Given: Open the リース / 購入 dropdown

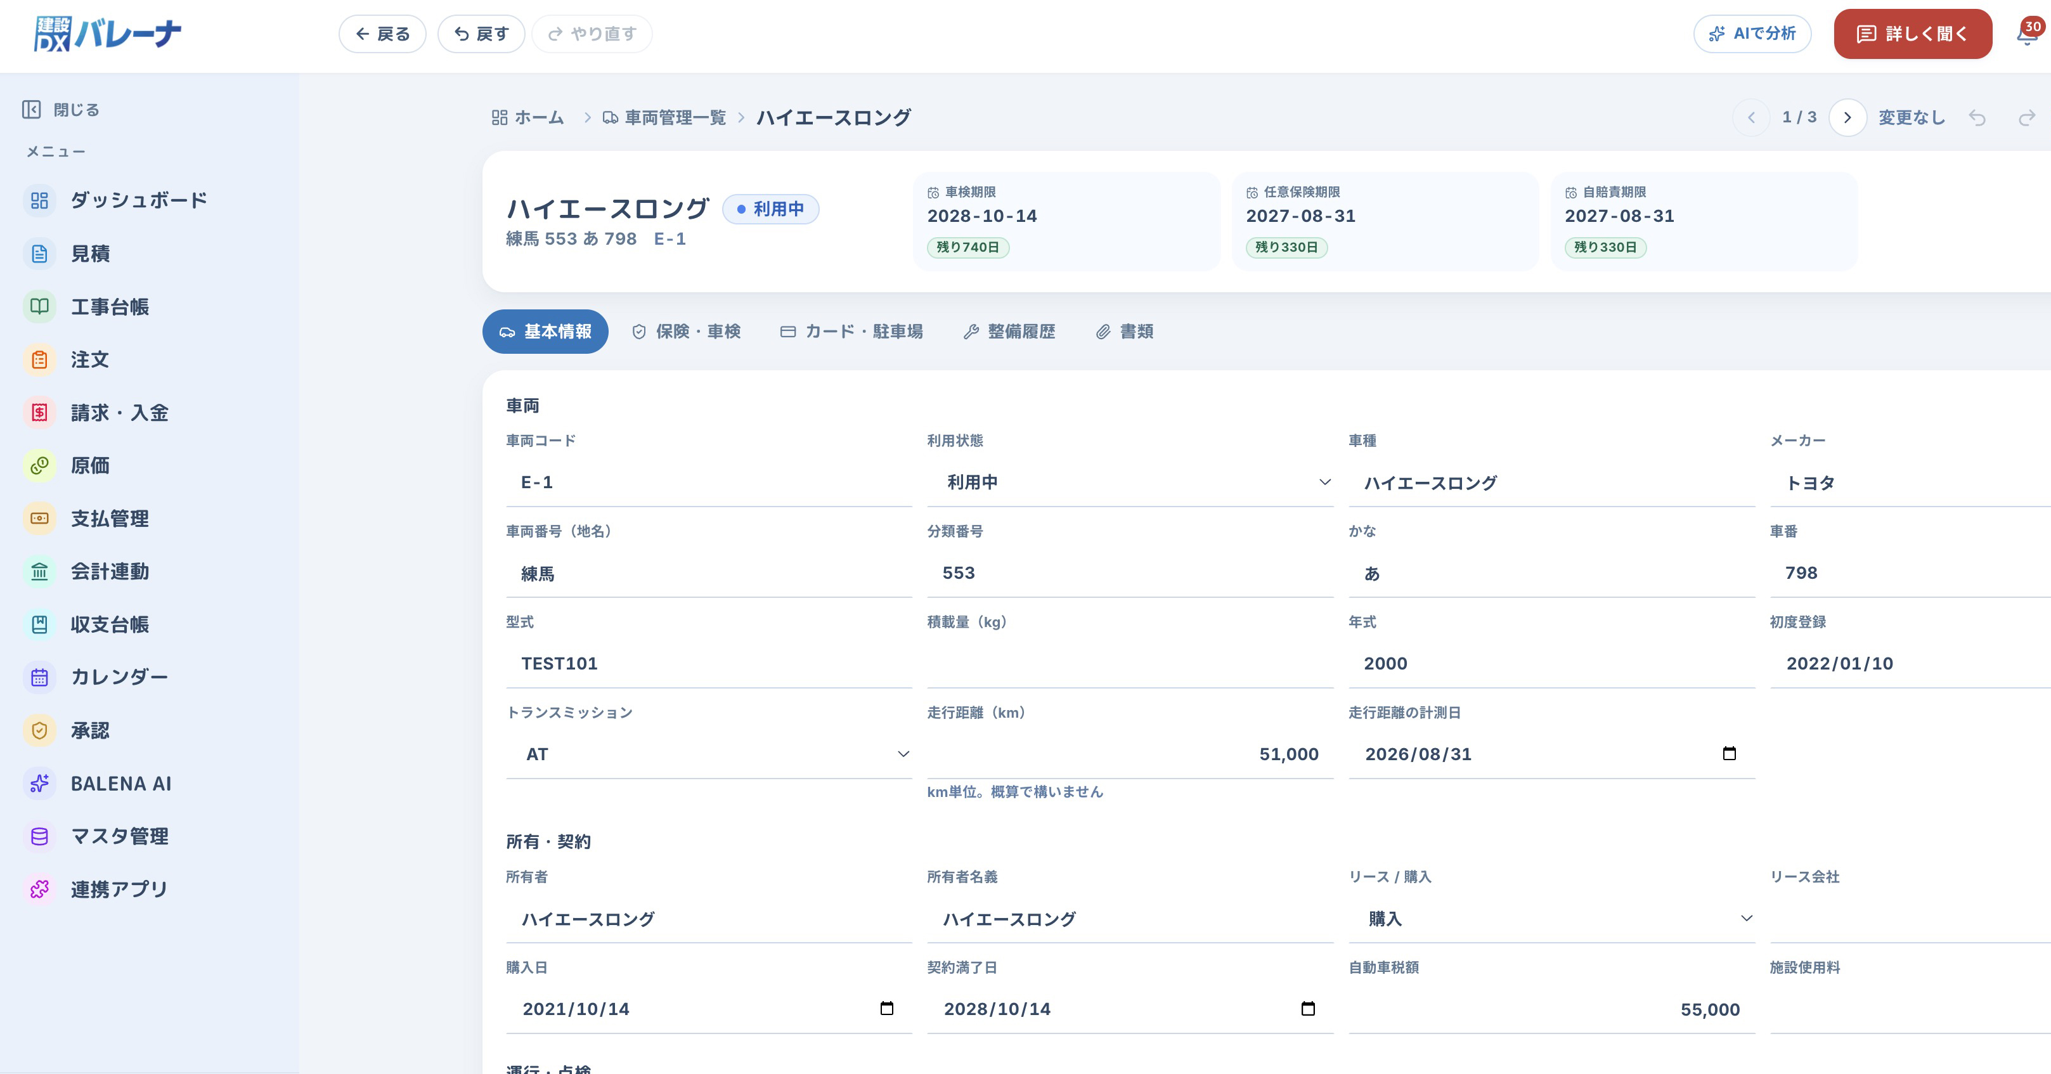Looking at the screenshot, I should [1552, 919].
